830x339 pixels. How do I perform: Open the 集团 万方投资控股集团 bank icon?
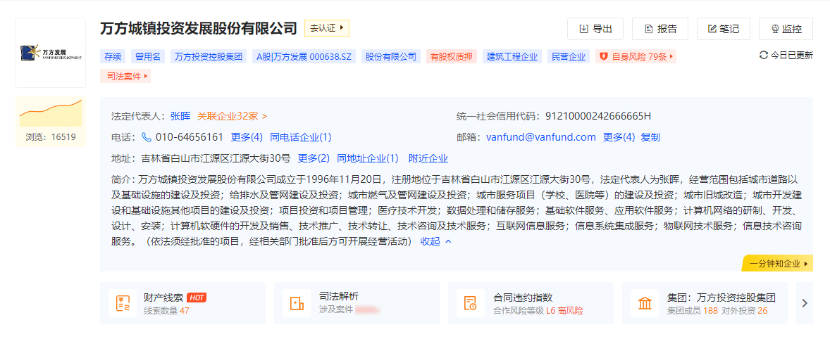pyautogui.click(x=644, y=303)
